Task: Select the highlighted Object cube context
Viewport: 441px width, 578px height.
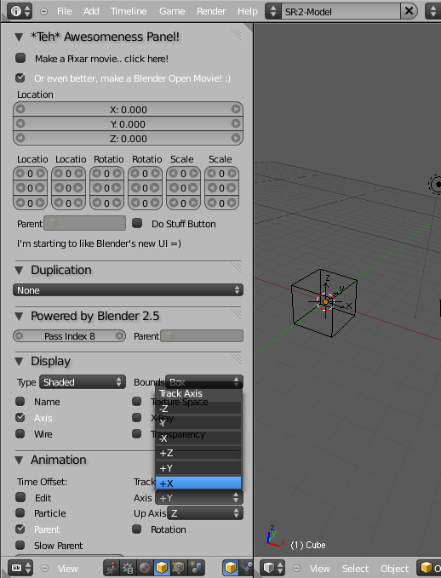Action: [161, 568]
